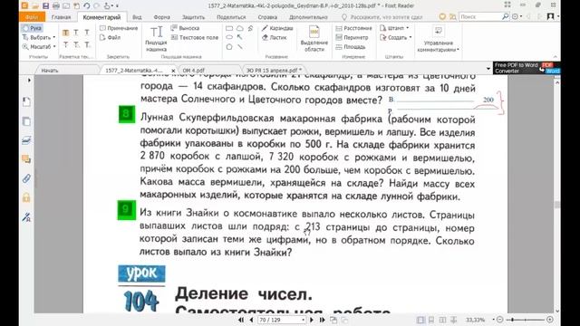Switch to the Защитить ribbon tab
This screenshot has width=580, height=326.
(193, 17)
